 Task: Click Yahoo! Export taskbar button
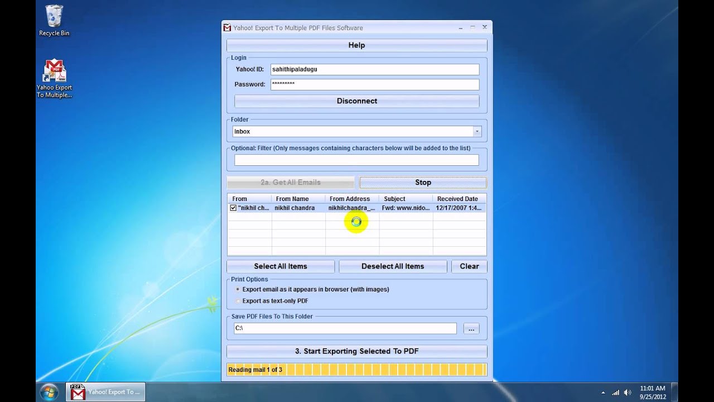pyautogui.click(x=106, y=392)
